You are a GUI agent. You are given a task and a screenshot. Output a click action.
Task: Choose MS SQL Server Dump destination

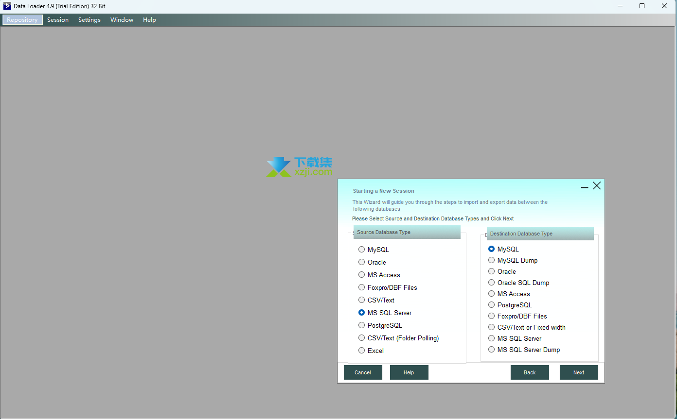point(524,350)
